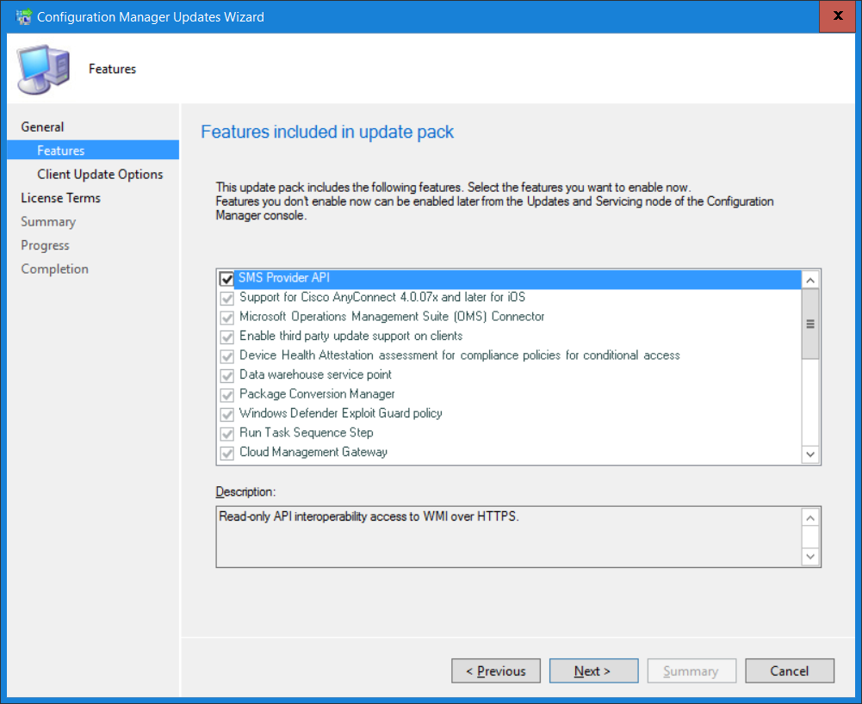Screen dimensions: 862x704
Task: Toggle Cloud Management Gateway checkbox
Action: point(226,454)
